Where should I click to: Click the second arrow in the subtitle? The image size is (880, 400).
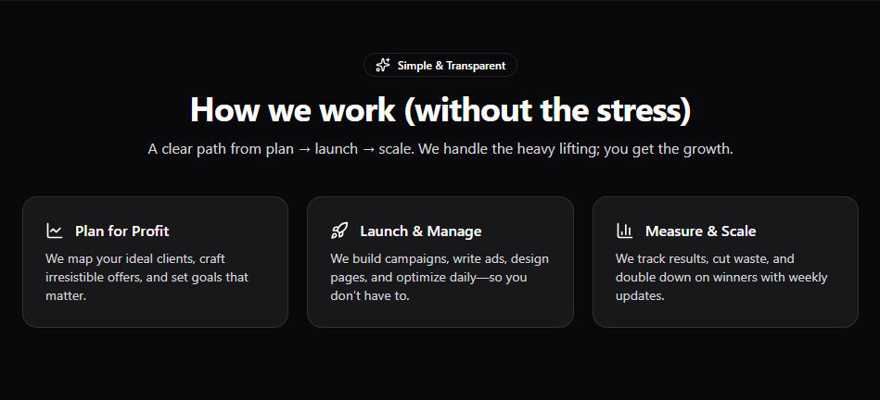(x=367, y=149)
